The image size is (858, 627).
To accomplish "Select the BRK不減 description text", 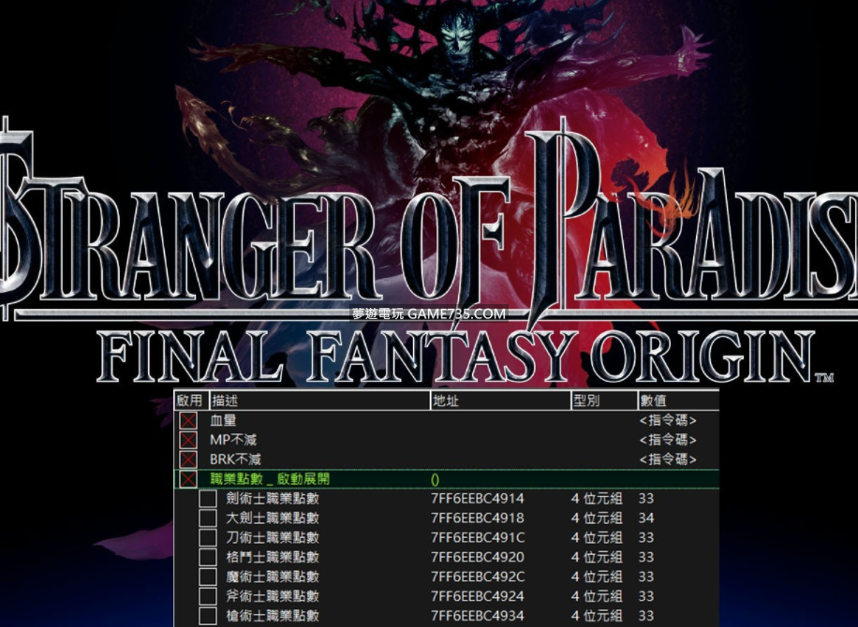I will (235, 459).
